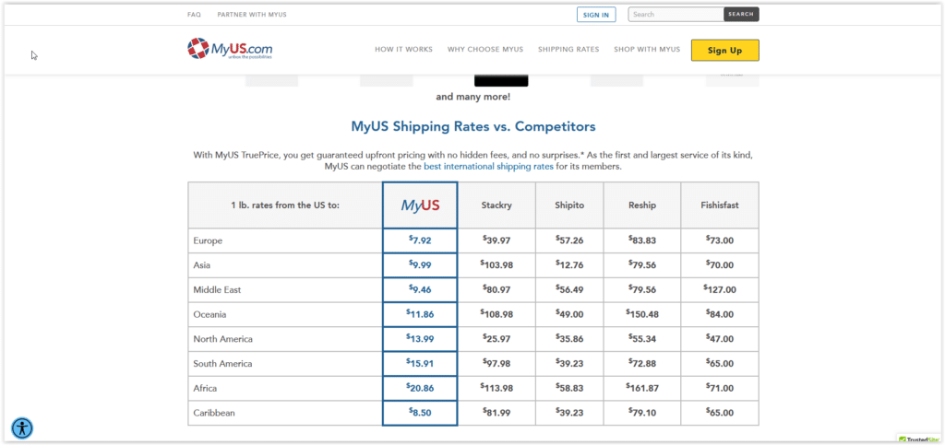945x445 pixels.
Task: Click the Fishisfast column header
Action: click(x=719, y=205)
